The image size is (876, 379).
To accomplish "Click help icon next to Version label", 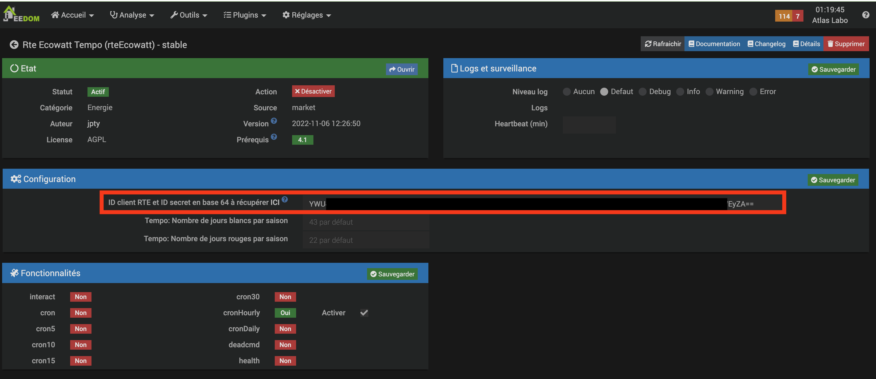I will tap(274, 121).
